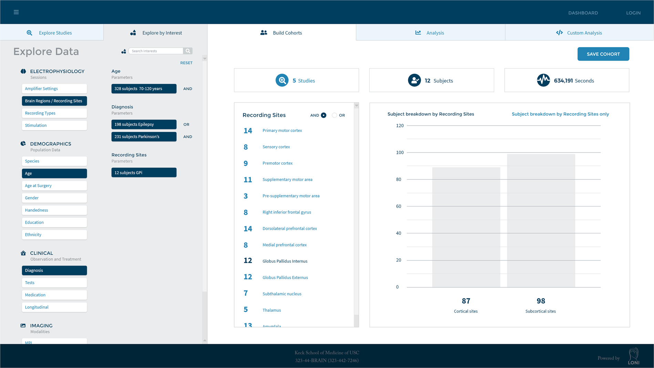
Task: Switch to the Explore by Interest tab
Action: (x=155, y=32)
